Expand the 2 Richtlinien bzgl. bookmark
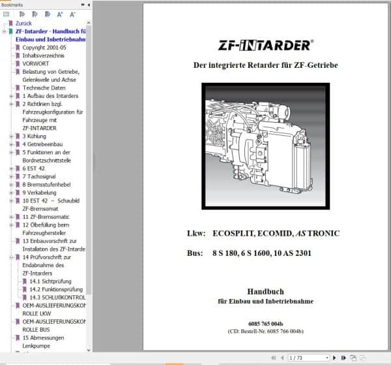 11,104
